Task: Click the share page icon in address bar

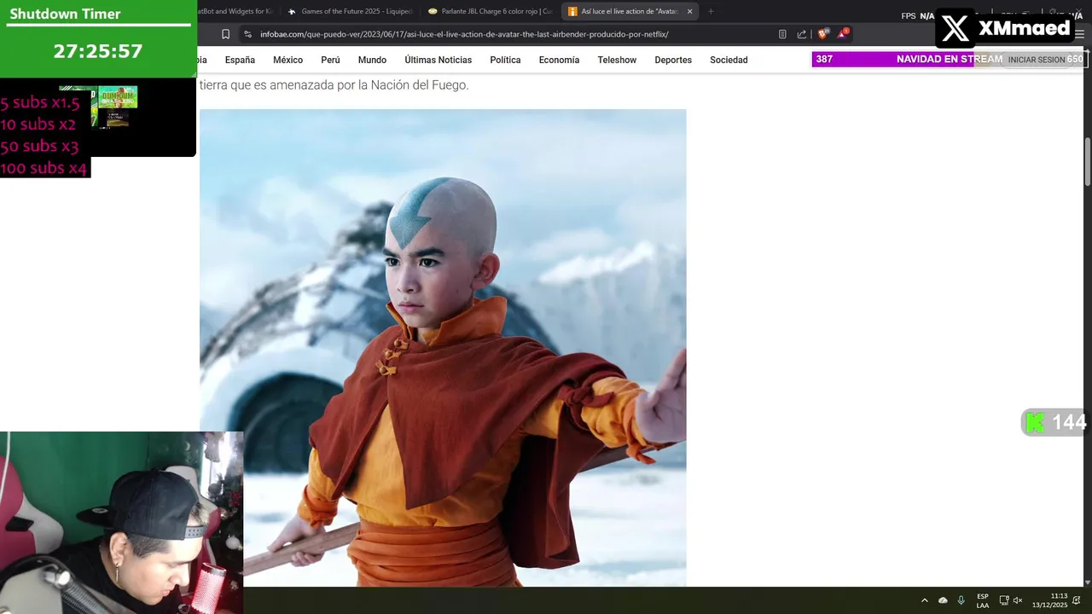Action: click(802, 34)
